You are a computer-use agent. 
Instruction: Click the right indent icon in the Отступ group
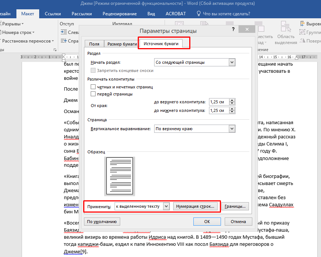[x=64, y=41]
